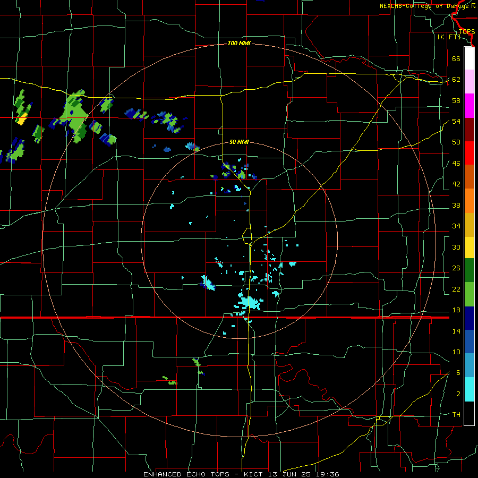
Task: Click the legend value "50"
Action: coord(456,142)
